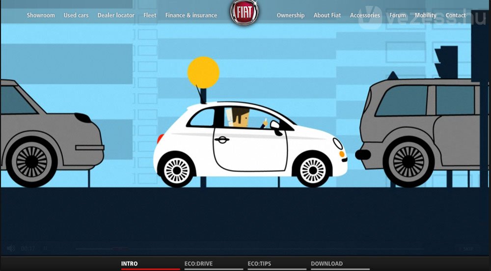Open the Showroom menu

pos(41,15)
